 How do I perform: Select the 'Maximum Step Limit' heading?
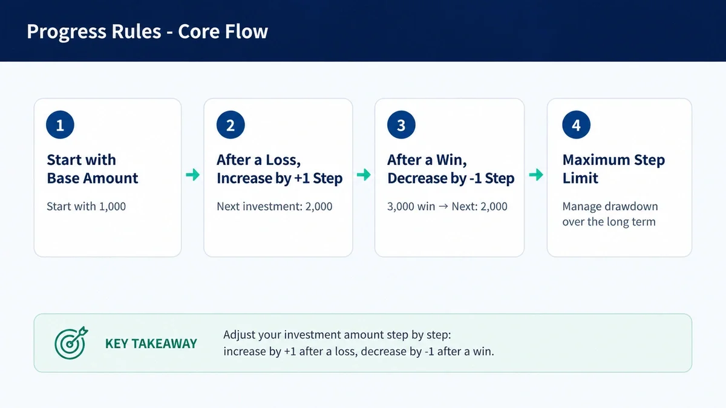pyautogui.click(x=613, y=169)
